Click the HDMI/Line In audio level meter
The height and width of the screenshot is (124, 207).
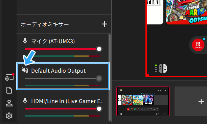pyautogui.click(x=62, y=116)
